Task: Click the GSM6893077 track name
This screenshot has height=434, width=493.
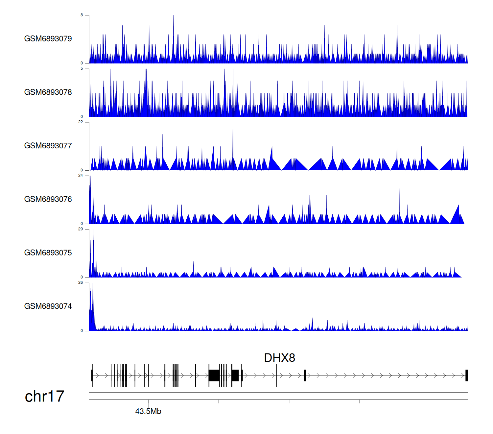Action: click(48, 146)
